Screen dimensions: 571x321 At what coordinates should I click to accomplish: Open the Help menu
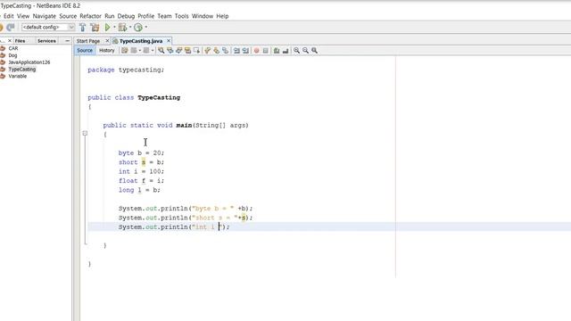tap(222, 16)
